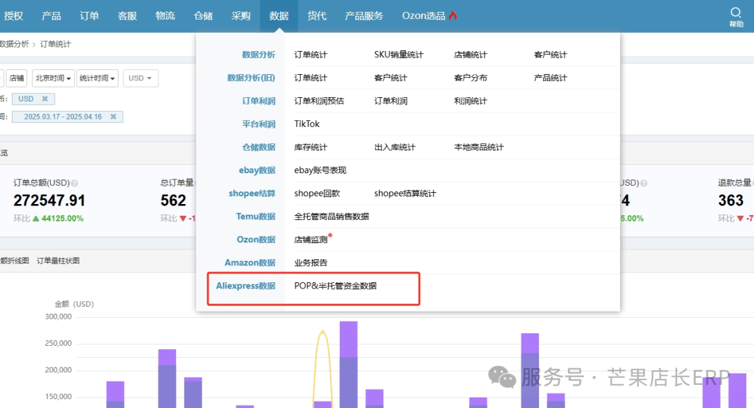Click the green up-arrow beside 44125.00%
Viewport: 754px width, 408px height.
pyautogui.click(x=36, y=218)
